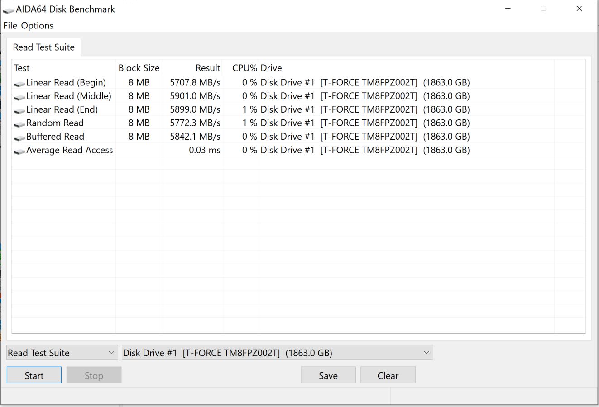The image size is (599, 407).
Task: Expand the Read Test Suite dropdown
Action: point(62,353)
